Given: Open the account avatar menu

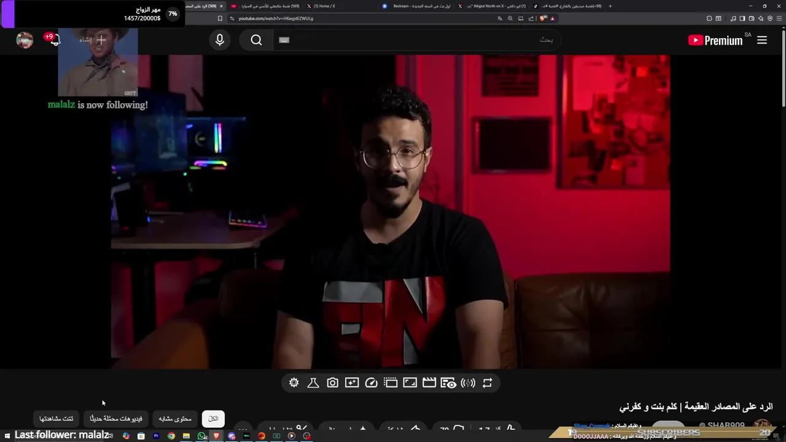Looking at the screenshot, I should 25,40.
